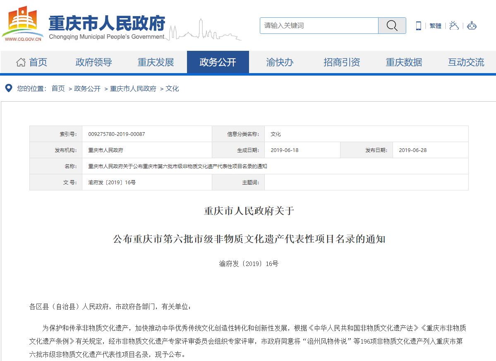Open the robot assistant icon
496x361 pixels.
pyautogui.click(x=472, y=26)
